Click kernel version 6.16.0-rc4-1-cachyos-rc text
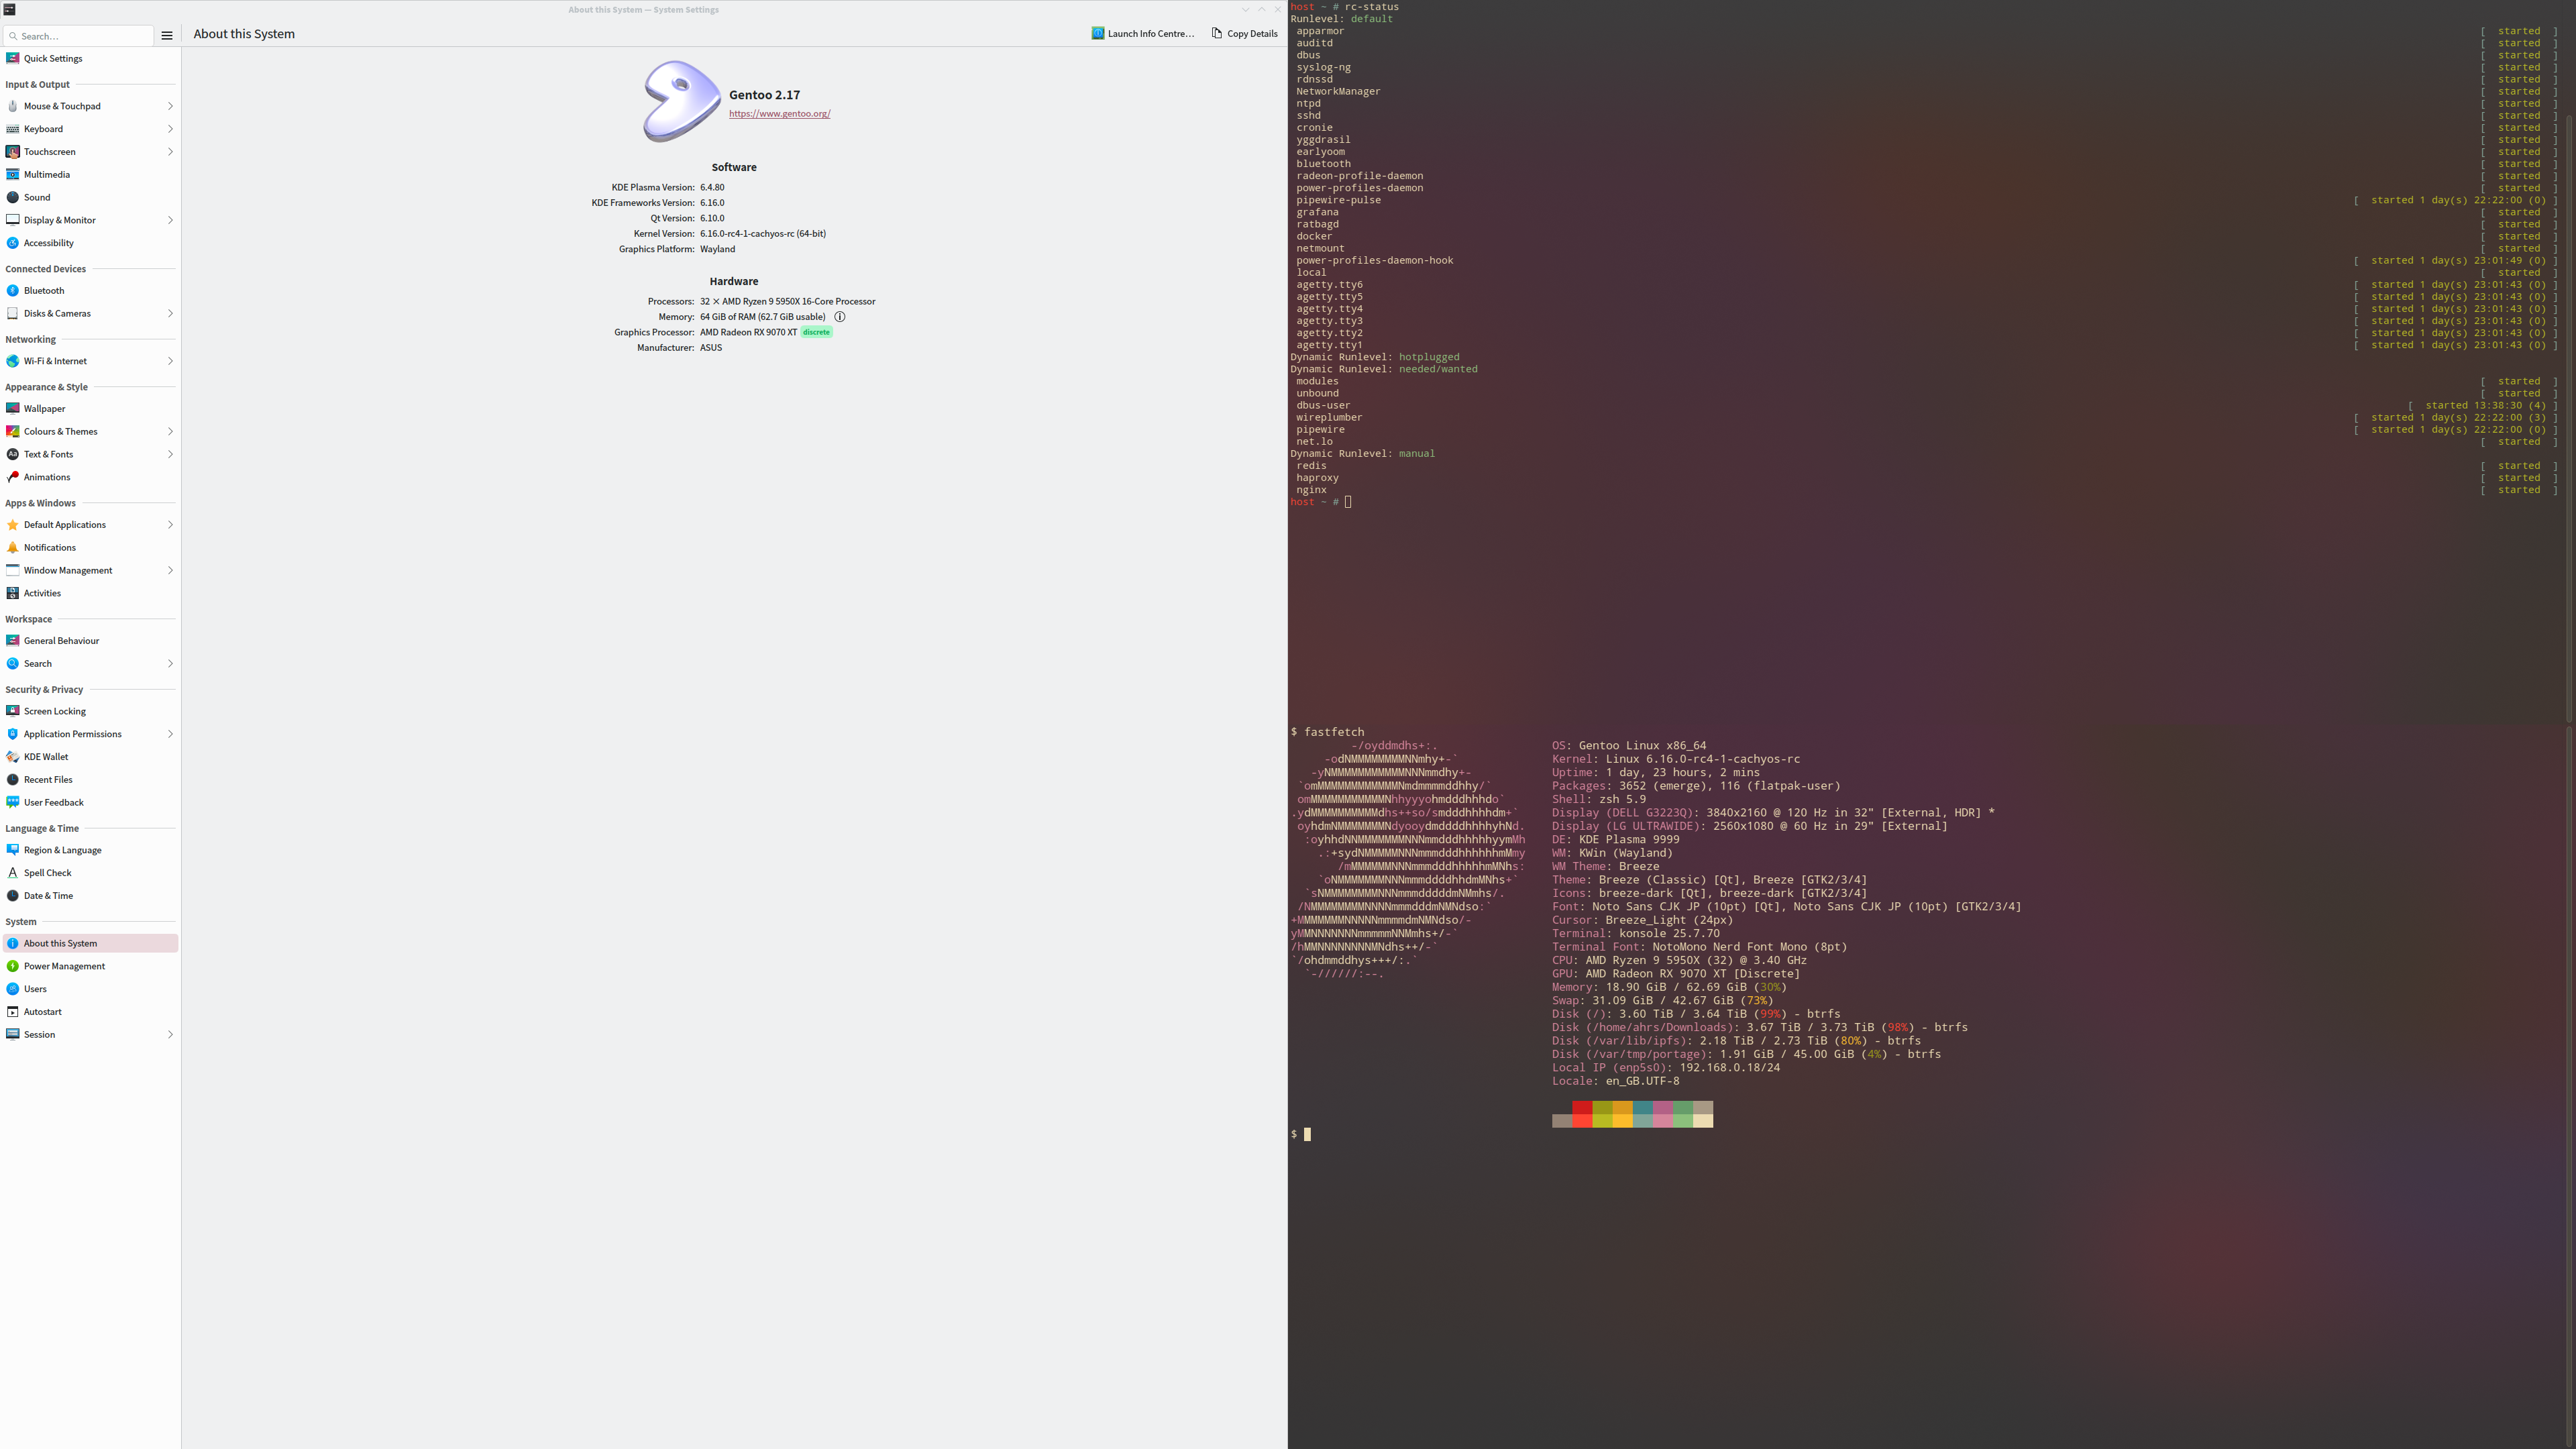The image size is (2576, 1449). pos(763,234)
